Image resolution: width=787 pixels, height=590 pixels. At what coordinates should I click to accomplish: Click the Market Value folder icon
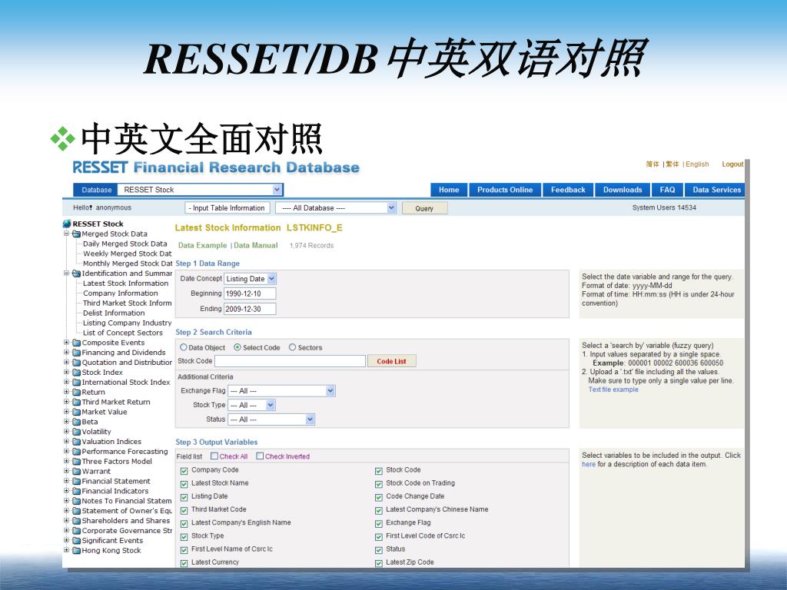(x=76, y=412)
